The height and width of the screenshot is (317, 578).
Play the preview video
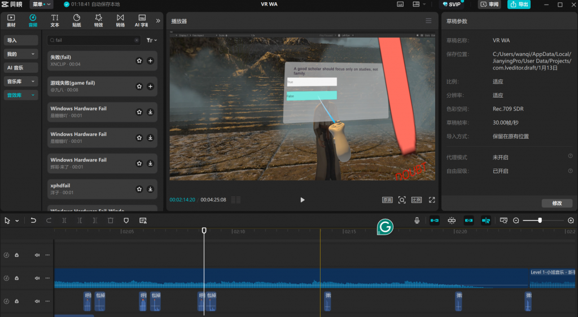click(x=303, y=200)
